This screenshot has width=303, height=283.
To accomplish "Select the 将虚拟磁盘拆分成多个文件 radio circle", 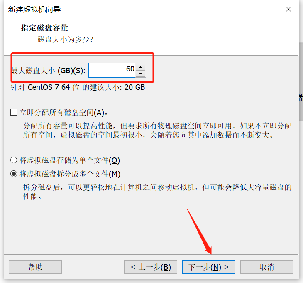I will (x=14, y=174).
